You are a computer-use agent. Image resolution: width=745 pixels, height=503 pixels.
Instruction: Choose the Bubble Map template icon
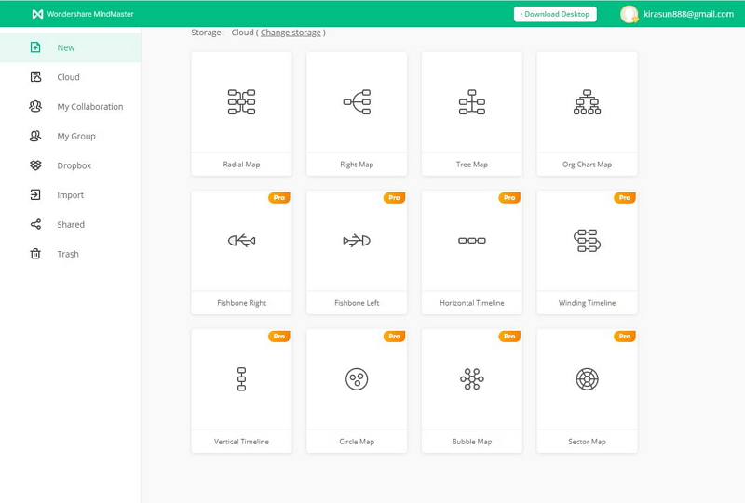(x=472, y=379)
